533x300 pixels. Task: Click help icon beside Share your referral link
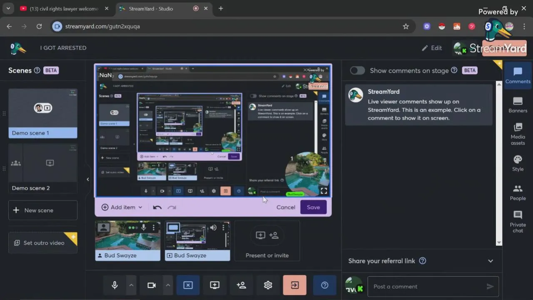tap(422, 261)
